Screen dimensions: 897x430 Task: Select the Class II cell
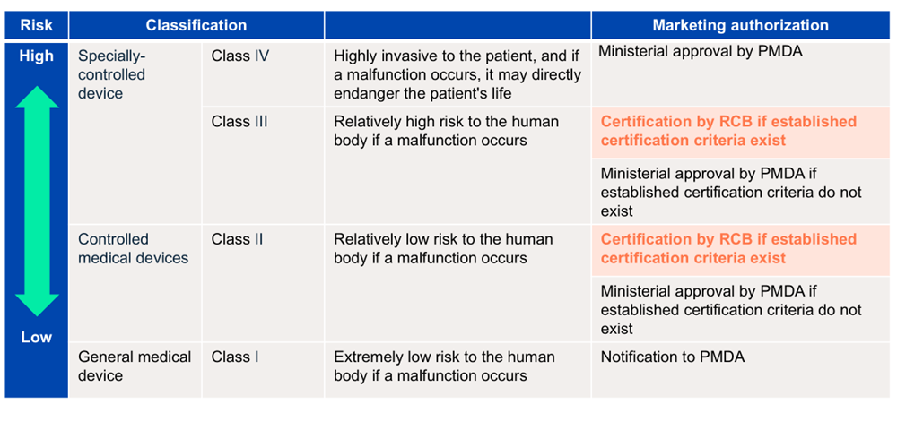(263, 283)
